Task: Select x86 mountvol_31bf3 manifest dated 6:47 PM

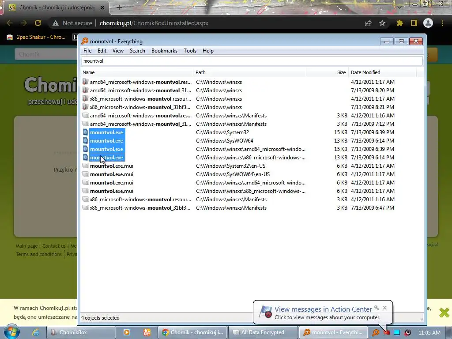Action: [140, 208]
